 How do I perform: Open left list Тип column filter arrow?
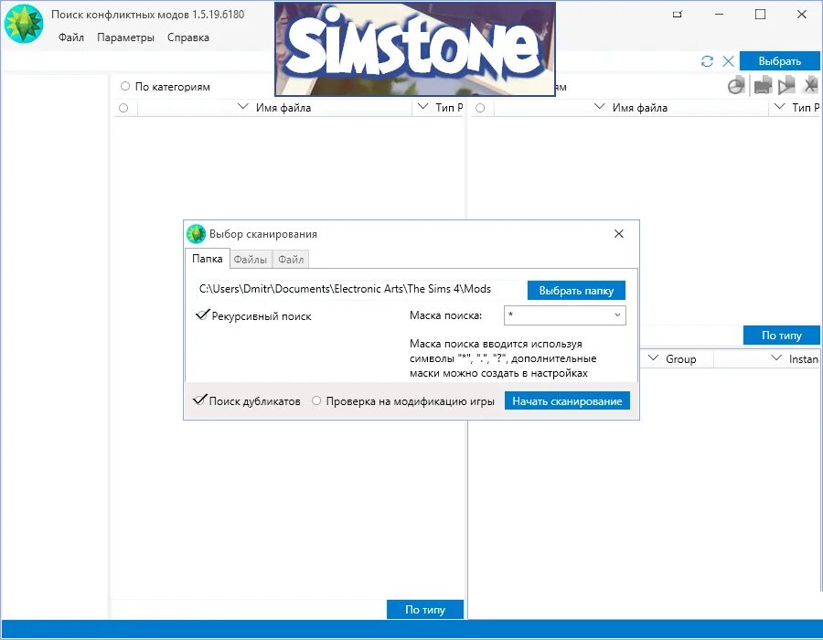point(422,107)
